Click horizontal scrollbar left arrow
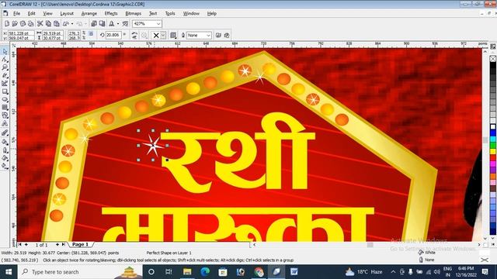 [x=254, y=245]
